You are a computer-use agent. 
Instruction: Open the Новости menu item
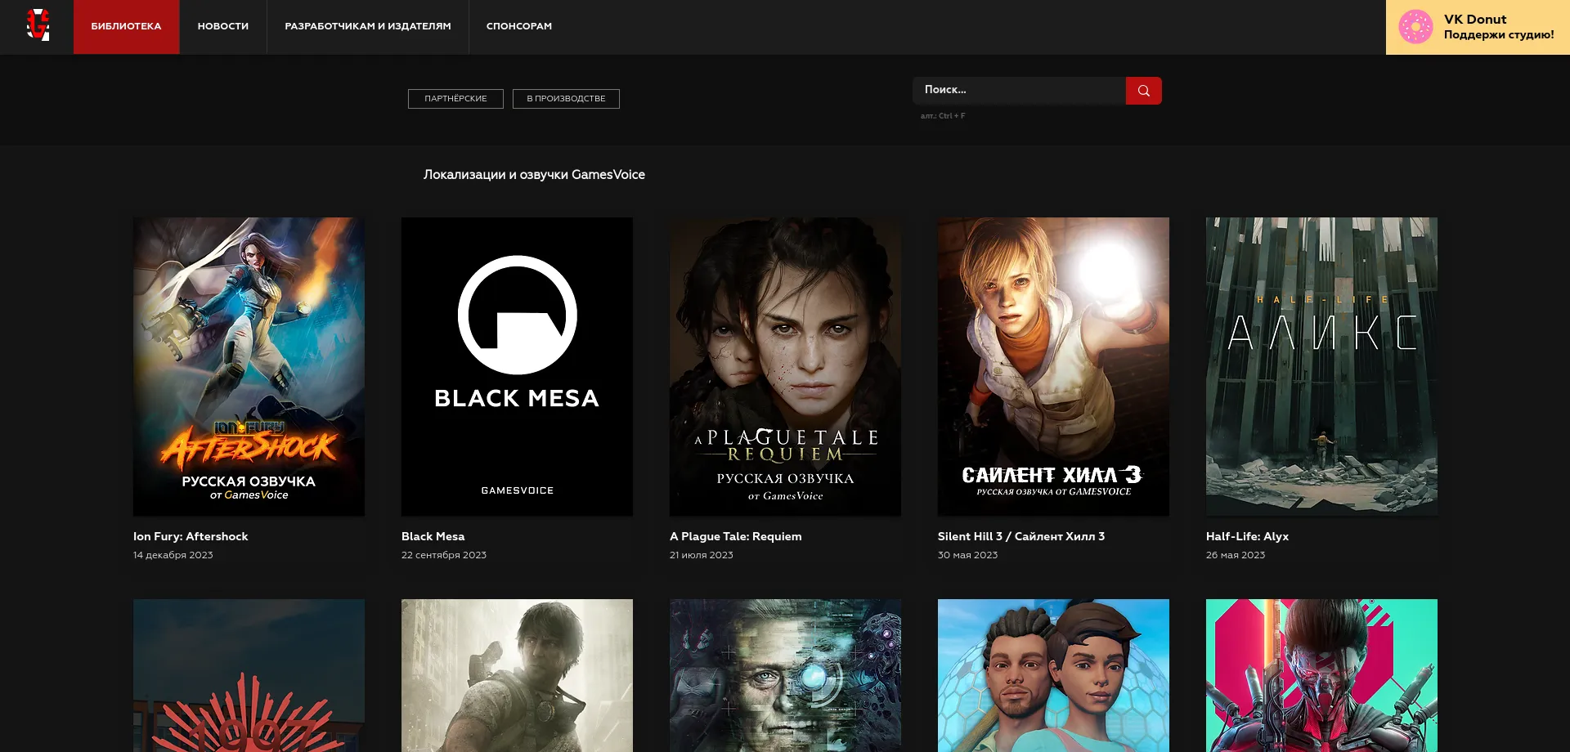click(223, 27)
